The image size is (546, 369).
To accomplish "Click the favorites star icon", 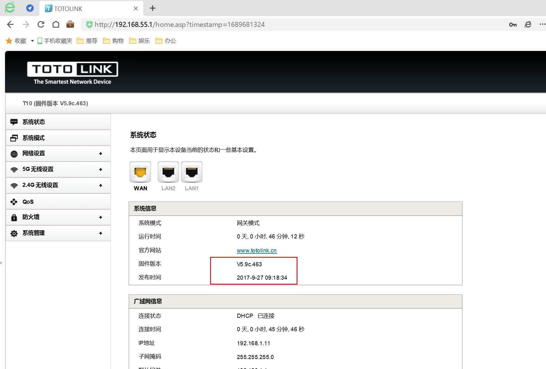I will pyautogui.click(x=9, y=41).
